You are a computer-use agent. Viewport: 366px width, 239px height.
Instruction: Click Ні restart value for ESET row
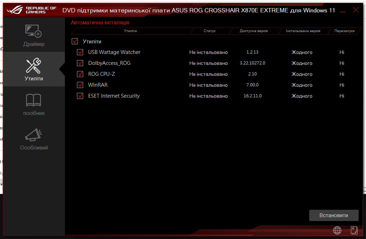(342, 96)
